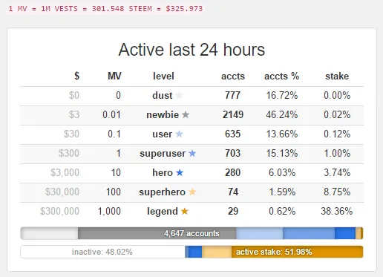Screen dimensions: 383x277
Task: Click the 13.66% accounts percentage
Action: point(282,134)
